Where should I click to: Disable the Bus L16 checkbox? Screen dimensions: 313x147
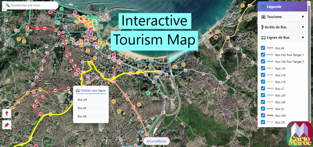[x=263, y=82]
